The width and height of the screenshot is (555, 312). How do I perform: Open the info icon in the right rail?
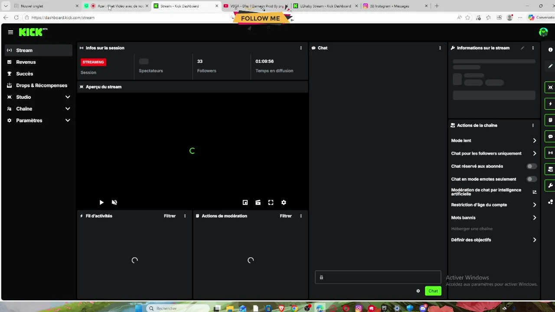551,50
